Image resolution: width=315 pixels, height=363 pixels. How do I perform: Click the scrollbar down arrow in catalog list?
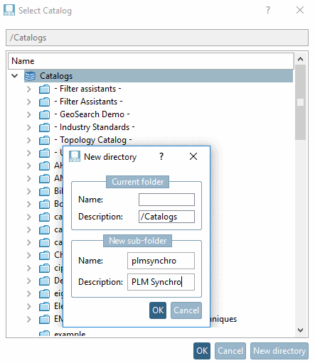click(301, 330)
